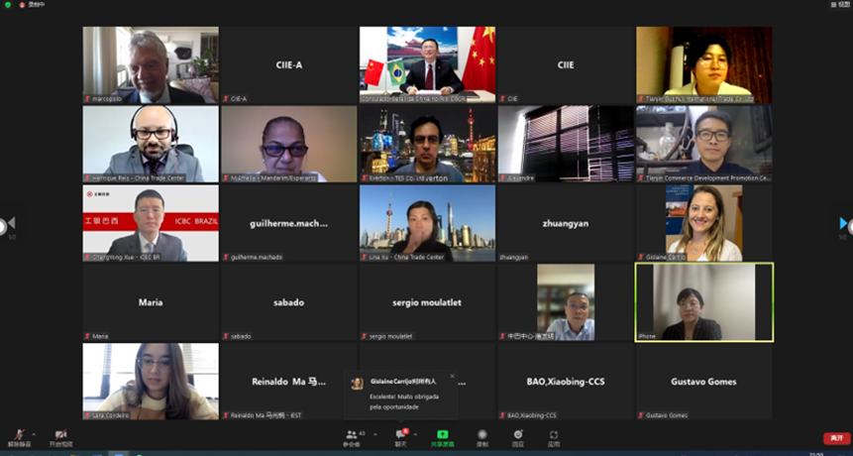
Task: Click the red Leave meeting button
Action: tap(836, 438)
